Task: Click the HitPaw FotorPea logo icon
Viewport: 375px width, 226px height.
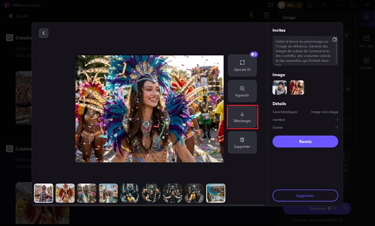Action: (7, 5)
